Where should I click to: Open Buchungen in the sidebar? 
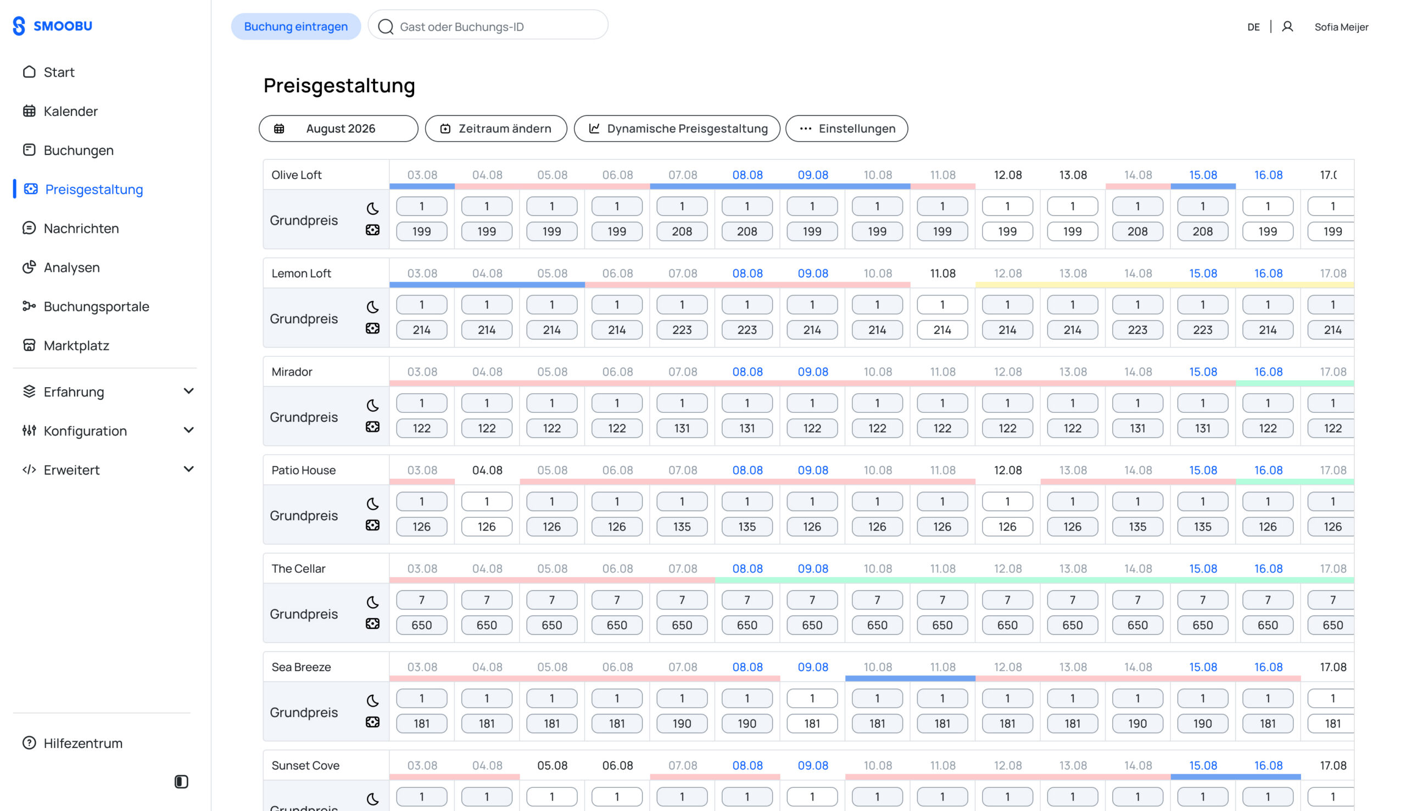point(79,150)
